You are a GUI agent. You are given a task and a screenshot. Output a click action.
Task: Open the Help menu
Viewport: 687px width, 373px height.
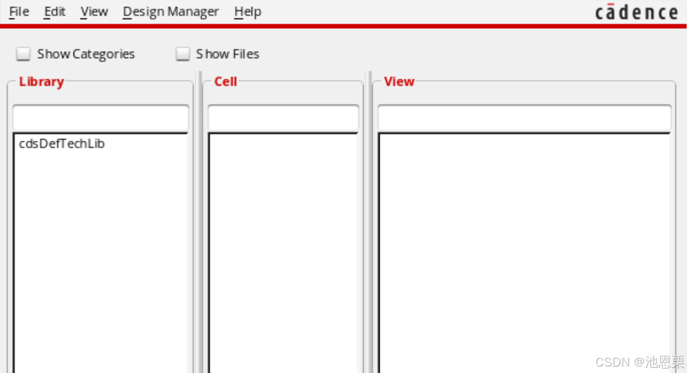coord(248,12)
